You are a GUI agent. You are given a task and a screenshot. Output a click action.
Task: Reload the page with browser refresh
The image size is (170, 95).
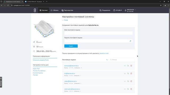coord(8,5)
